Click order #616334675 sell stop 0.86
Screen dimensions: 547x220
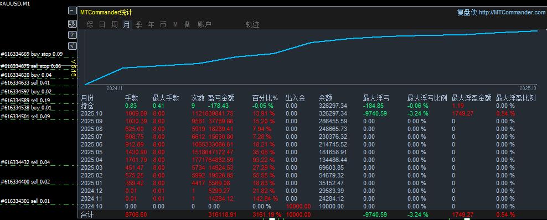click(x=30, y=66)
